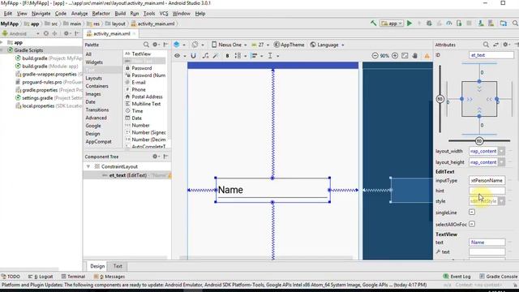Viewport: 519px width, 292px height.
Task: Open the VCS menu
Action: (164, 14)
